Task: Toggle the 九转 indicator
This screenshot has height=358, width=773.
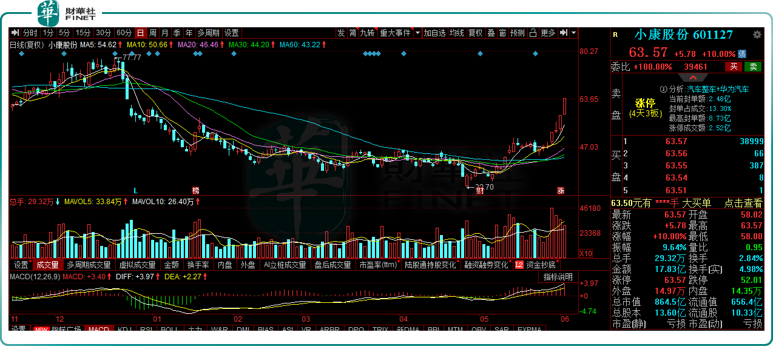Action: point(368,33)
